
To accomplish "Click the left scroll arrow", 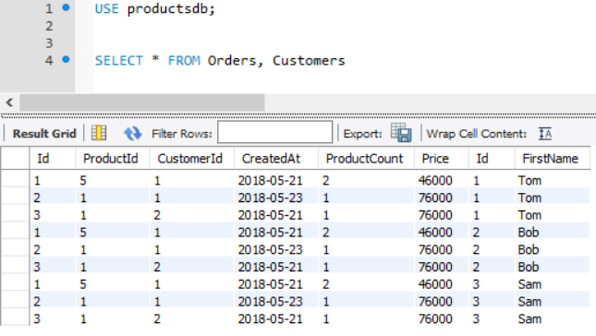I will pos(9,102).
